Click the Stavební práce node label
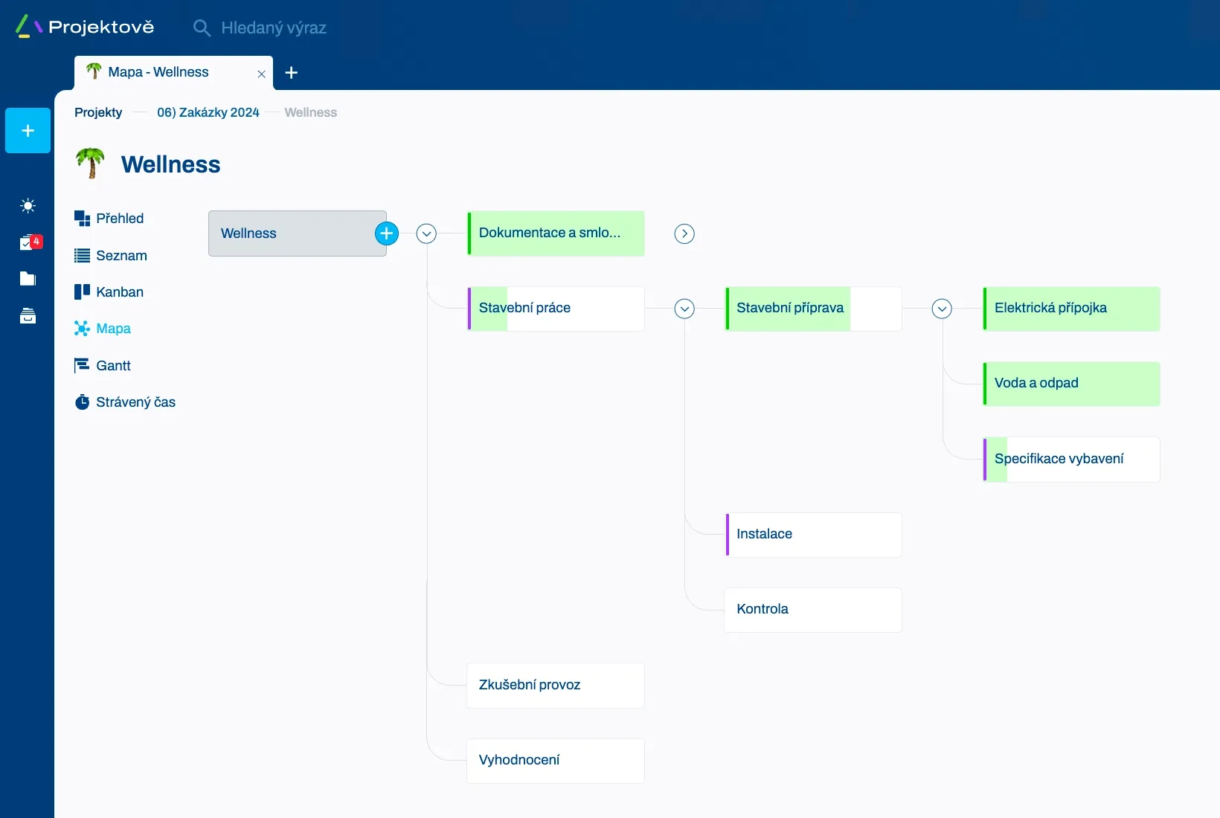The width and height of the screenshot is (1220, 818). coord(524,308)
